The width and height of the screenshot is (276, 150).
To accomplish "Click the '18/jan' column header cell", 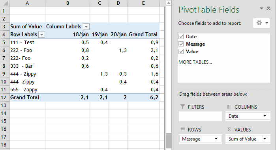I will pyautogui.click(x=68, y=34).
